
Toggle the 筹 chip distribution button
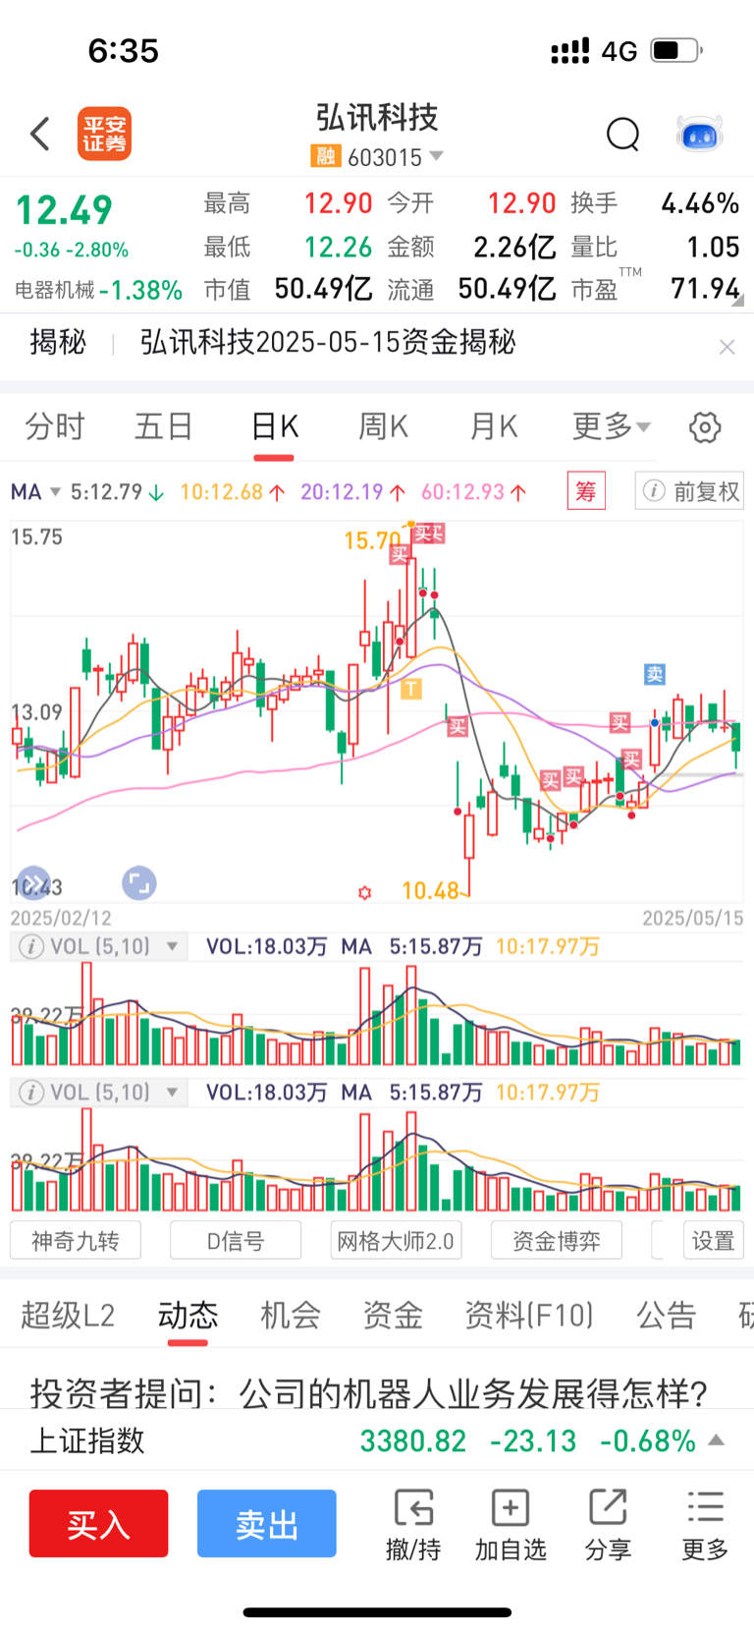click(586, 490)
